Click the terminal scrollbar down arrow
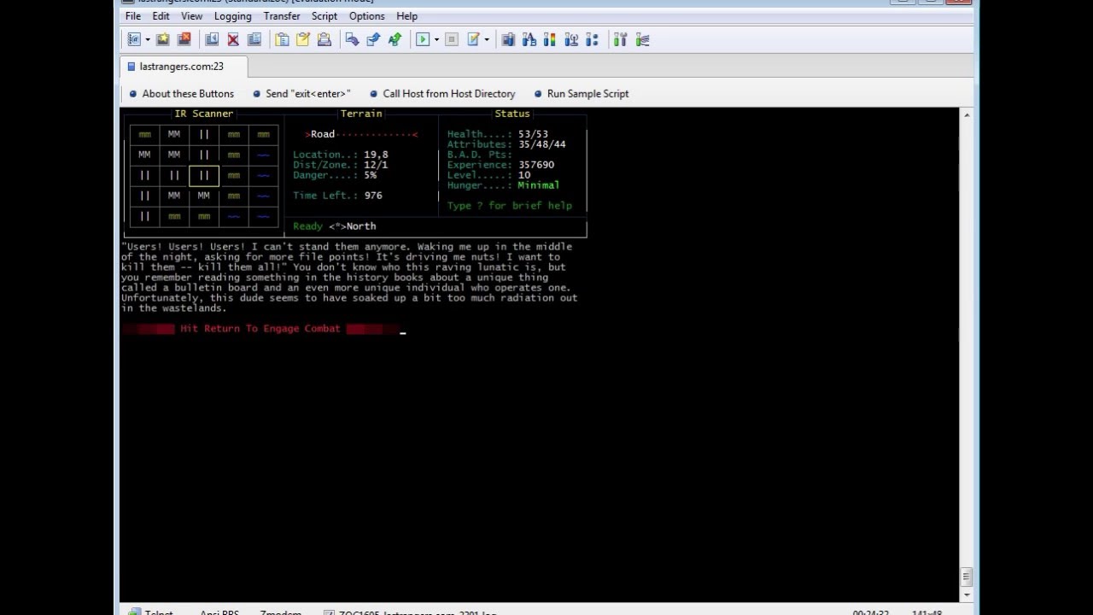The width and height of the screenshot is (1093, 615). pos(967,594)
